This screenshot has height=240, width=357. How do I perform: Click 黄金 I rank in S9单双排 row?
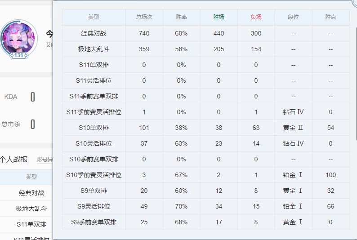click(293, 191)
